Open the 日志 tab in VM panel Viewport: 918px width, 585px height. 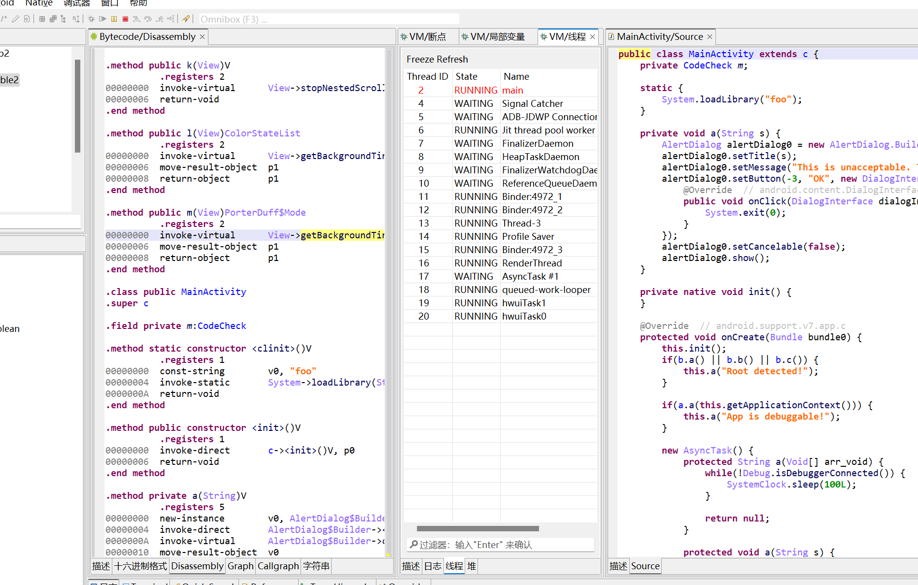point(433,566)
